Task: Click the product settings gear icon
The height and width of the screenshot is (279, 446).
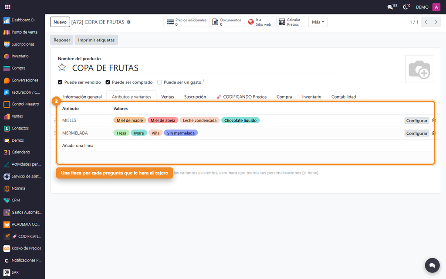Action: (129, 22)
